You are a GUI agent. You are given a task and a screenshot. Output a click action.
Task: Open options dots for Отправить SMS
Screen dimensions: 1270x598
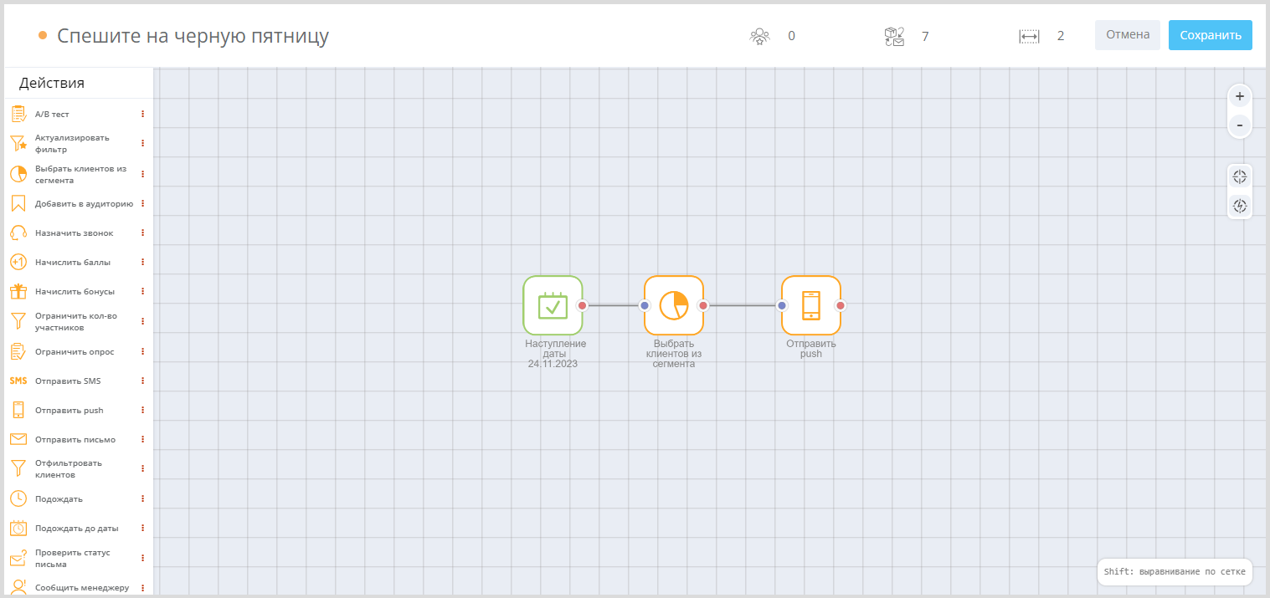pos(142,381)
